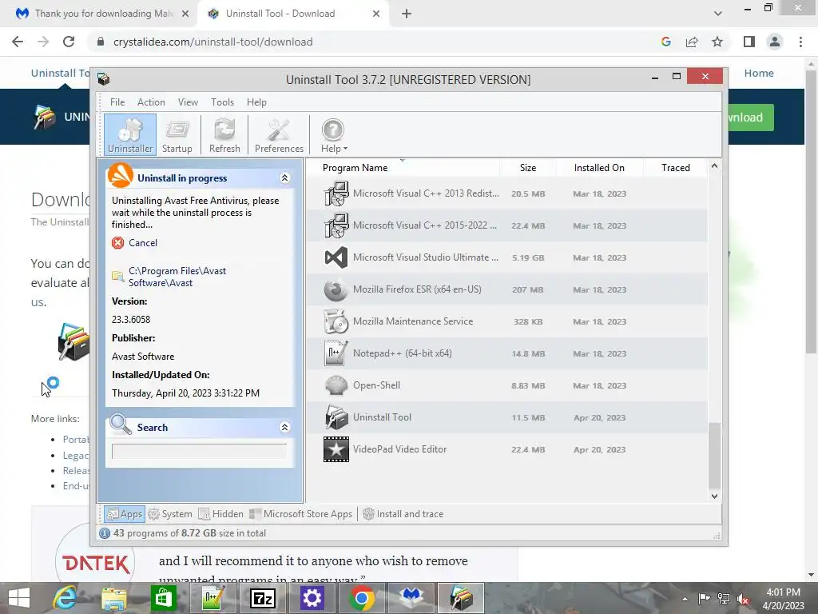Open Chrome three-dot menu
Viewport: 818px width, 614px height.
click(x=800, y=42)
